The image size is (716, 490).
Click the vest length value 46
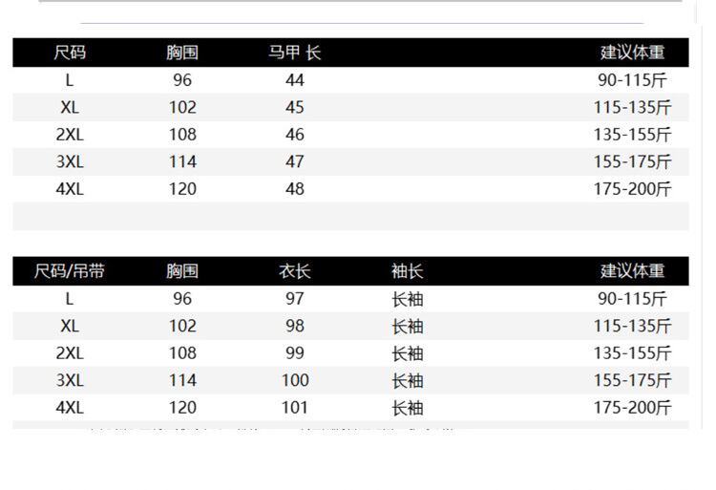[x=294, y=135]
